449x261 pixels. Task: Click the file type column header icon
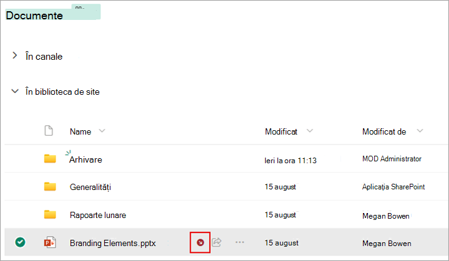click(49, 131)
